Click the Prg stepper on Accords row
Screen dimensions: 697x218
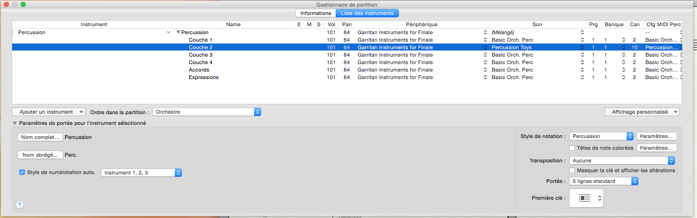pos(582,70)
